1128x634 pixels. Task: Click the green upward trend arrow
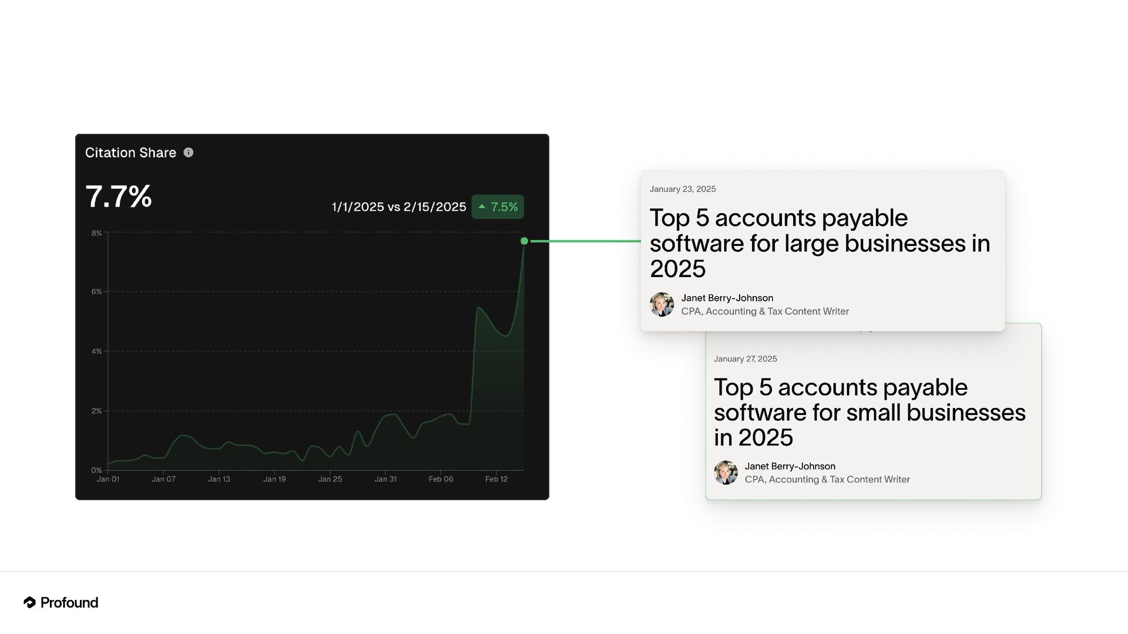(x=482, y=207)
